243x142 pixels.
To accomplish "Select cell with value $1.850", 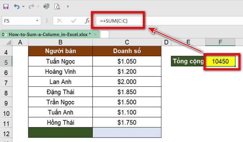I will (x=127, y=92).
